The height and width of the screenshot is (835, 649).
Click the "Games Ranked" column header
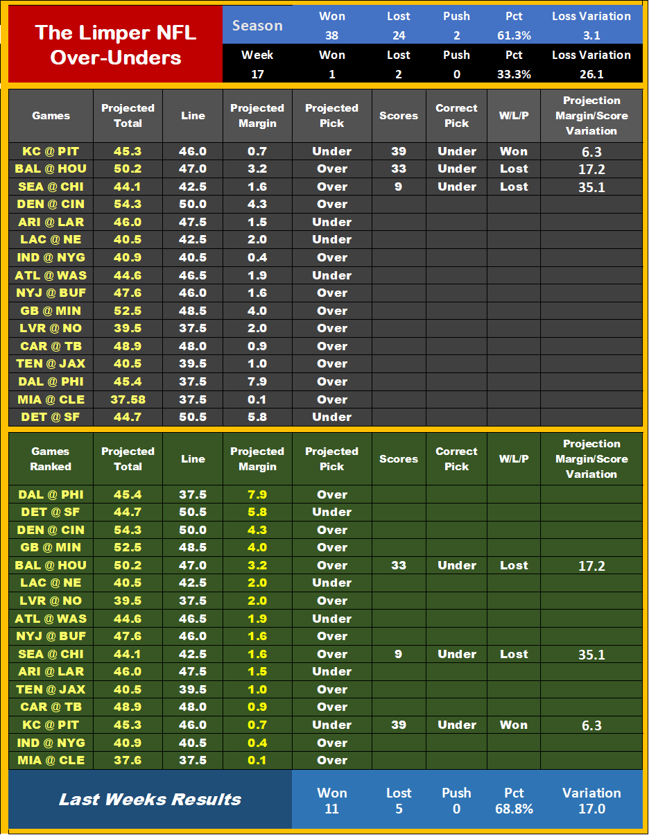pyautogui.click(x=51, y=459)
